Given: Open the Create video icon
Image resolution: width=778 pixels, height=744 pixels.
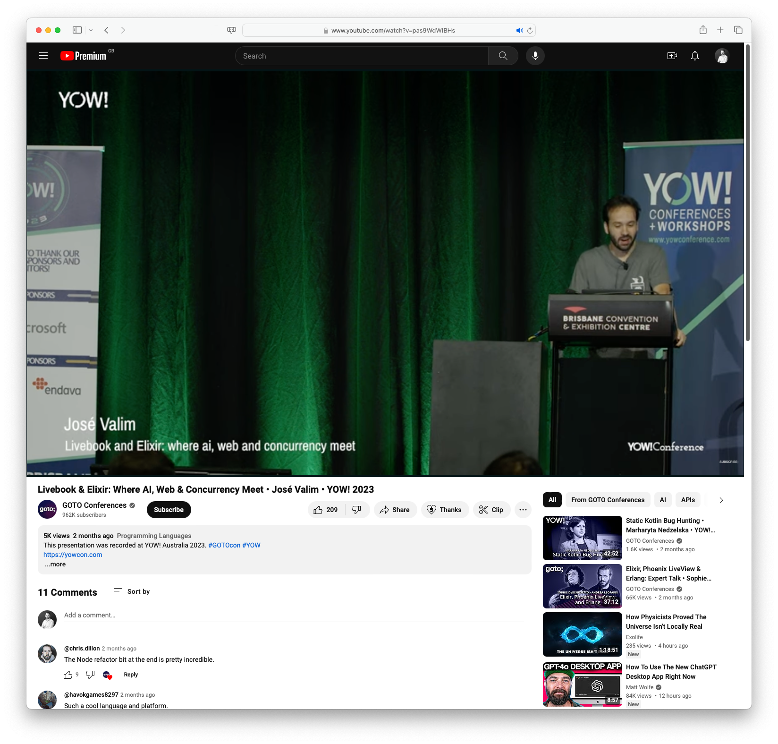Looking at the screenshot, I should point(672,56).
